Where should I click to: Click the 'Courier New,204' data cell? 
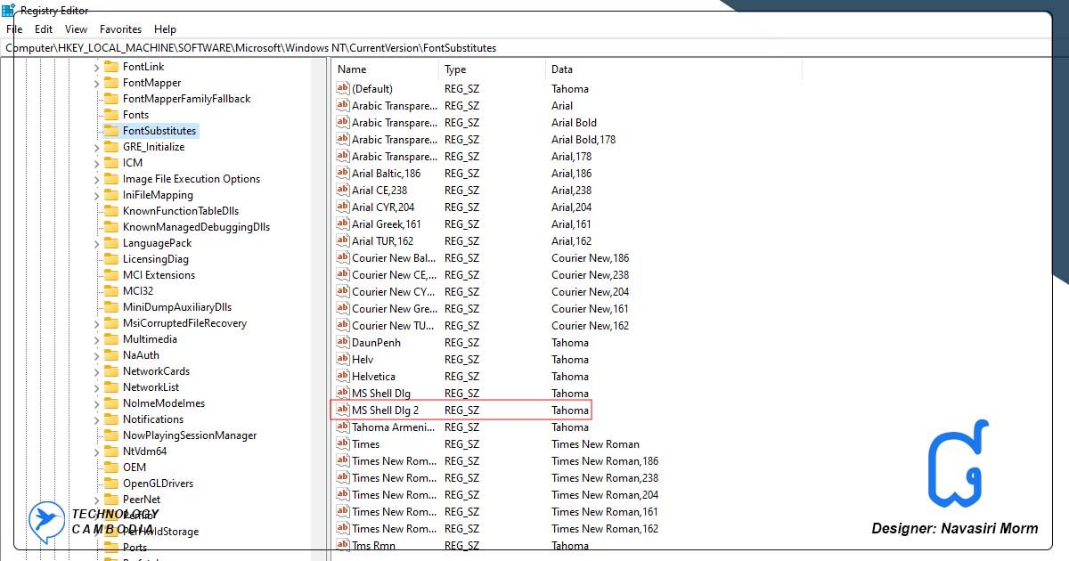[x=590, y=291]
